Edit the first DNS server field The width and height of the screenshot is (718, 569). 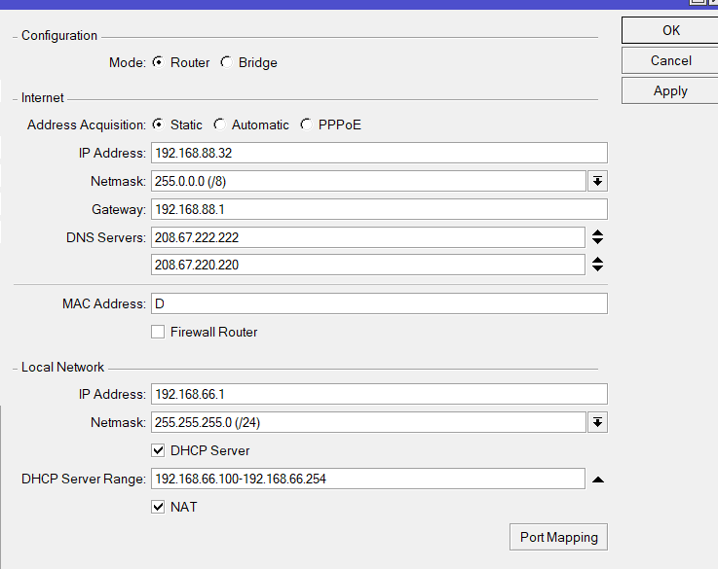click(368, 237)
